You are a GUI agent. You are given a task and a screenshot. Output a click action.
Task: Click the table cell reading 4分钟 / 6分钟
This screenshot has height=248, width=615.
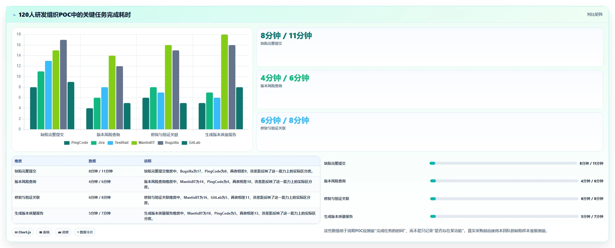[100, 182]
